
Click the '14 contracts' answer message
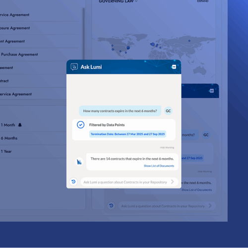pos(132,162)
